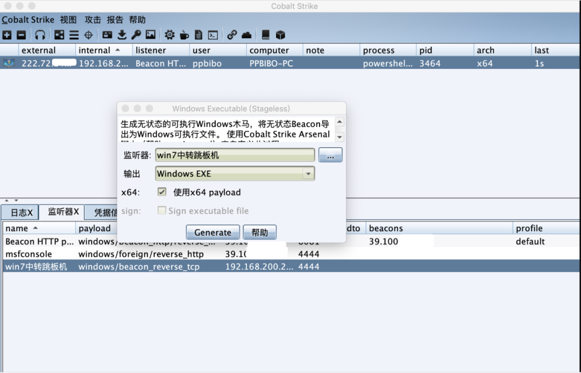The image size is (581, 373).
Task: Click the document macro icon in toolbar
Action: 199,35
